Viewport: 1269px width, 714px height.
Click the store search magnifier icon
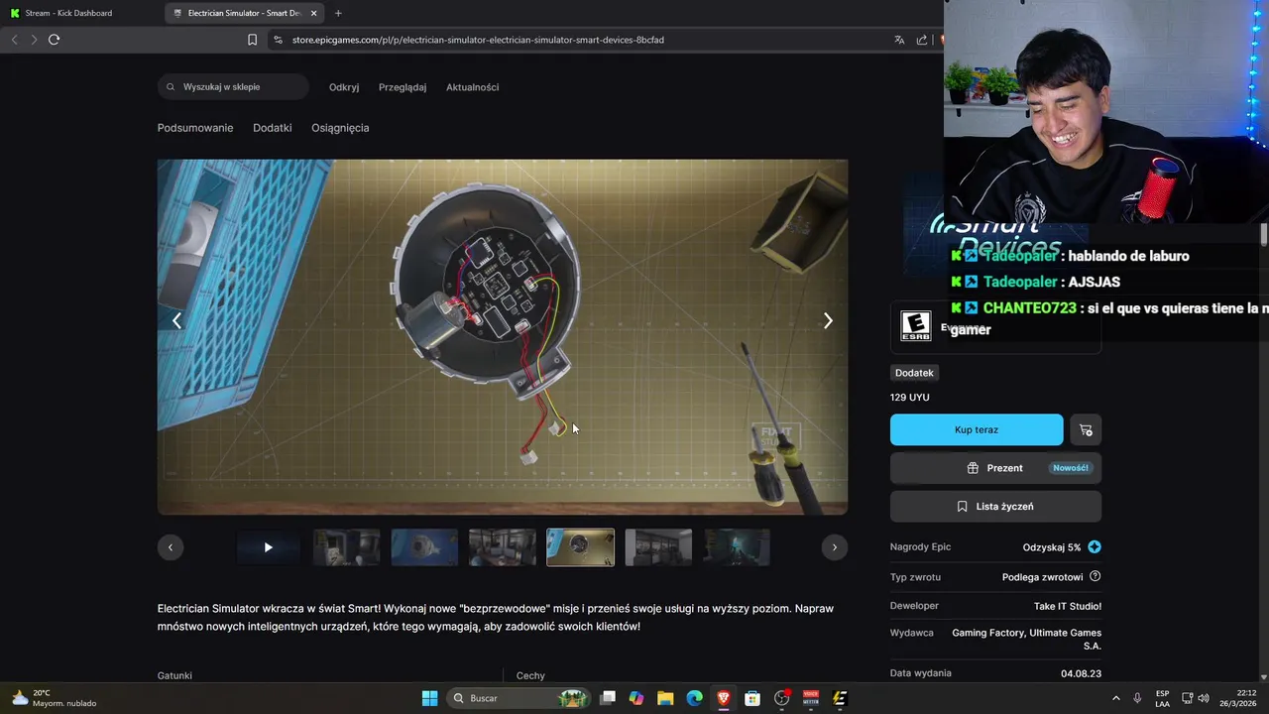point(171,87)
